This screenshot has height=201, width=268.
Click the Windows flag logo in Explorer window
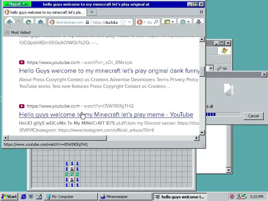224,51
